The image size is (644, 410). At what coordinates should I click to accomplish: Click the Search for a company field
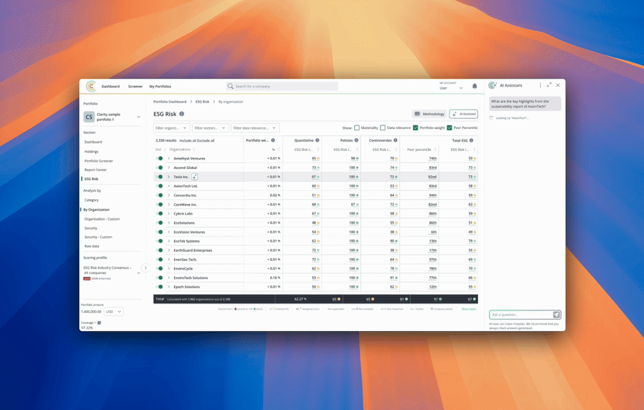click(x=282, y=87)
